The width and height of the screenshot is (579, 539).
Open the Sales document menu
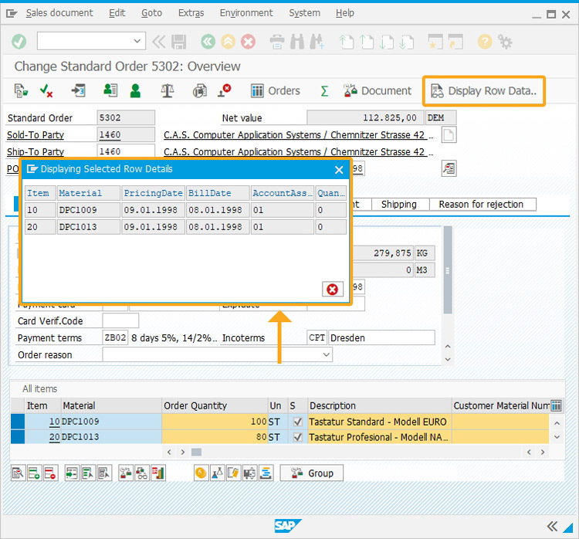59,13
